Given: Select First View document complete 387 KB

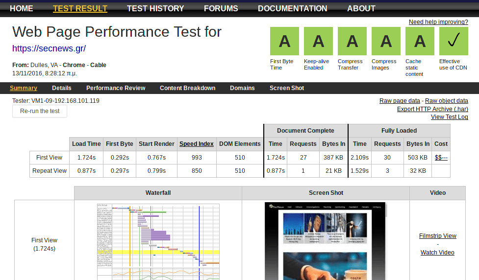Looking at the screenshot, I should [x=333, y=158].
